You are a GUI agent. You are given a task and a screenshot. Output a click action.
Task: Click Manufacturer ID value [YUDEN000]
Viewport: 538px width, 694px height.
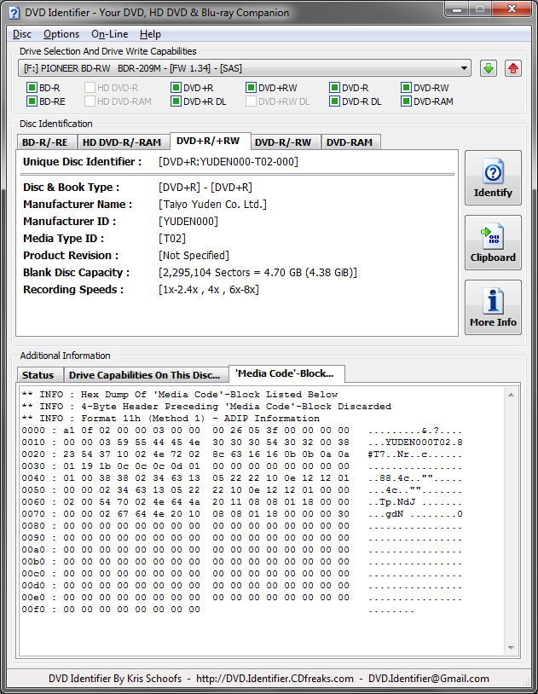pyautogui.click(x=188, y=222)
